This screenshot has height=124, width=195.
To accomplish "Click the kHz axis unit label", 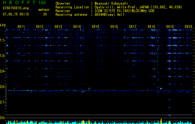I will tap(3, 25).
